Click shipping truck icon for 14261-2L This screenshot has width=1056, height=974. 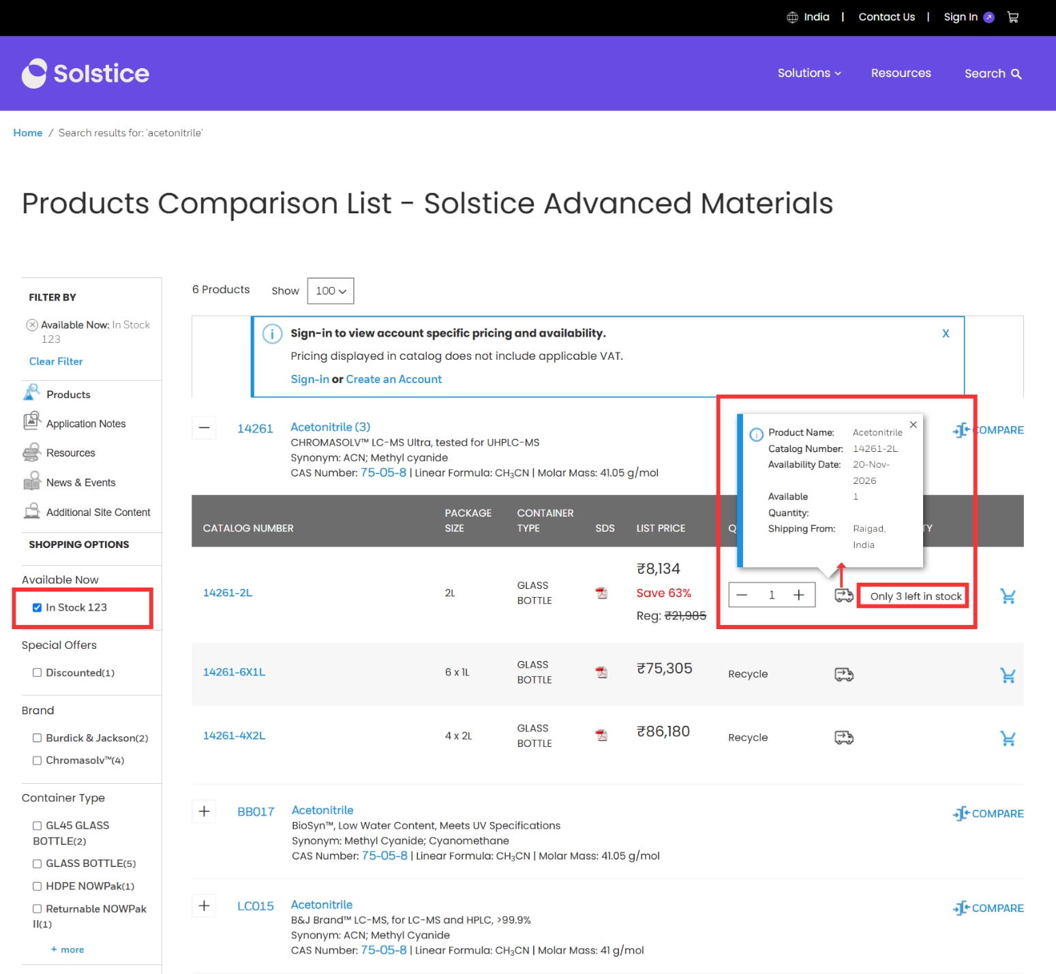[844, 596]
